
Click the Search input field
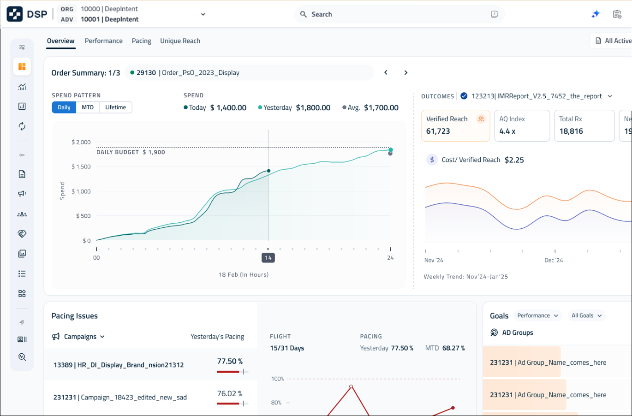[399, 14]
